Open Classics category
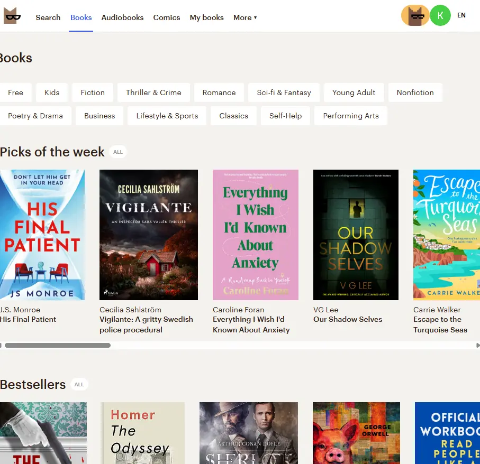The width and height of the screenshot is (480, 464). point(233,116)
